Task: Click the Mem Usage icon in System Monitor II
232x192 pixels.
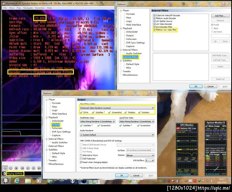Action: (x=207, y=126)
